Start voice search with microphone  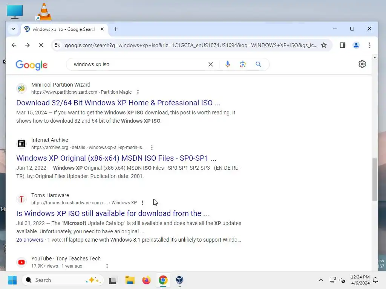pyautogui.click(x=227, y=64)
